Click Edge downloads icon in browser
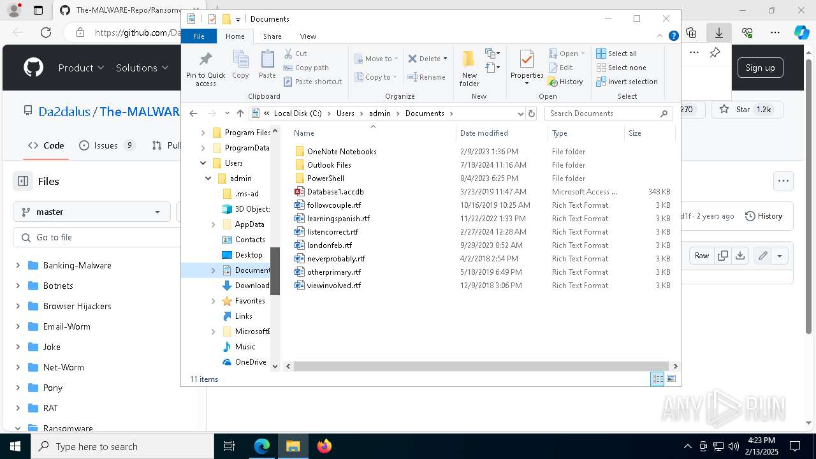The height and width of the screenshot is (459, 816). pyautogui.click(x=719, y=33)
